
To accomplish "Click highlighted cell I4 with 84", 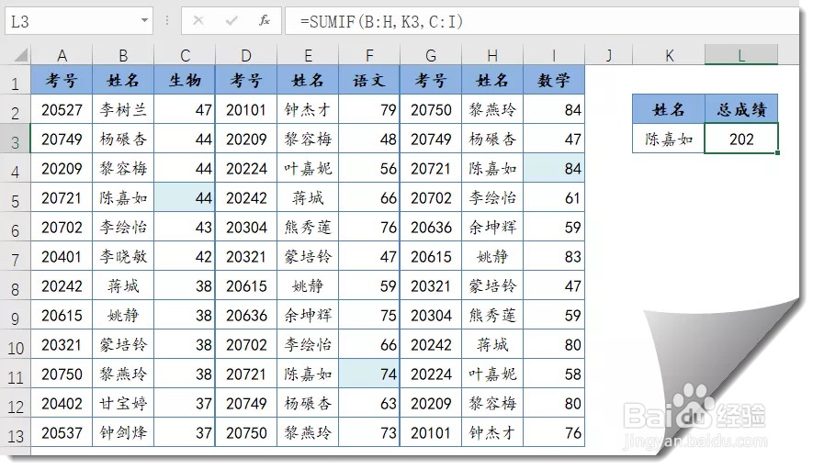I will 554,168.
